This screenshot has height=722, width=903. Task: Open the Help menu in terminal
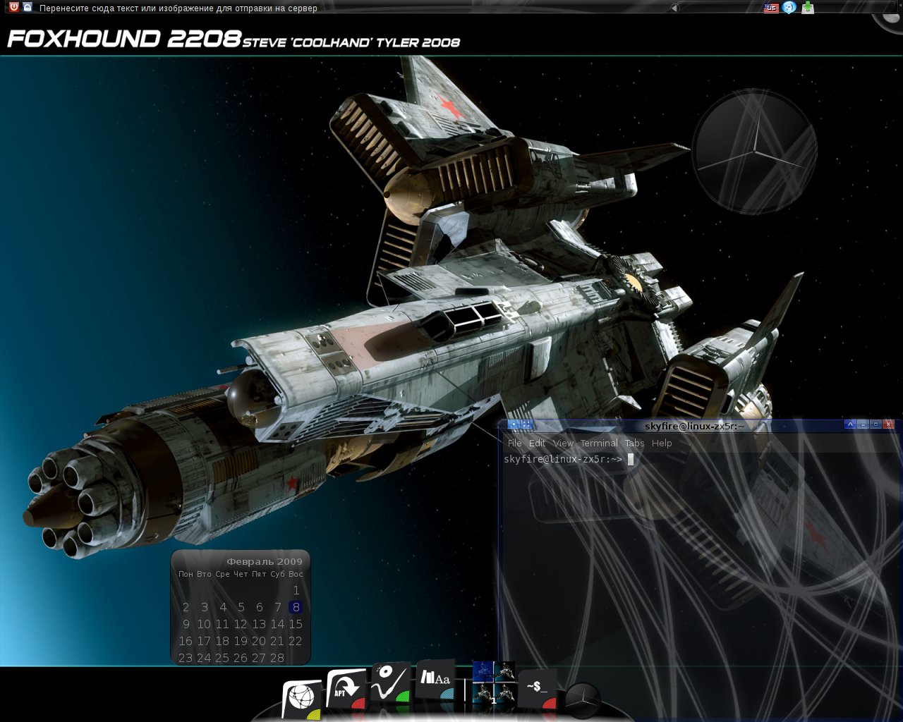pos(662,443)
